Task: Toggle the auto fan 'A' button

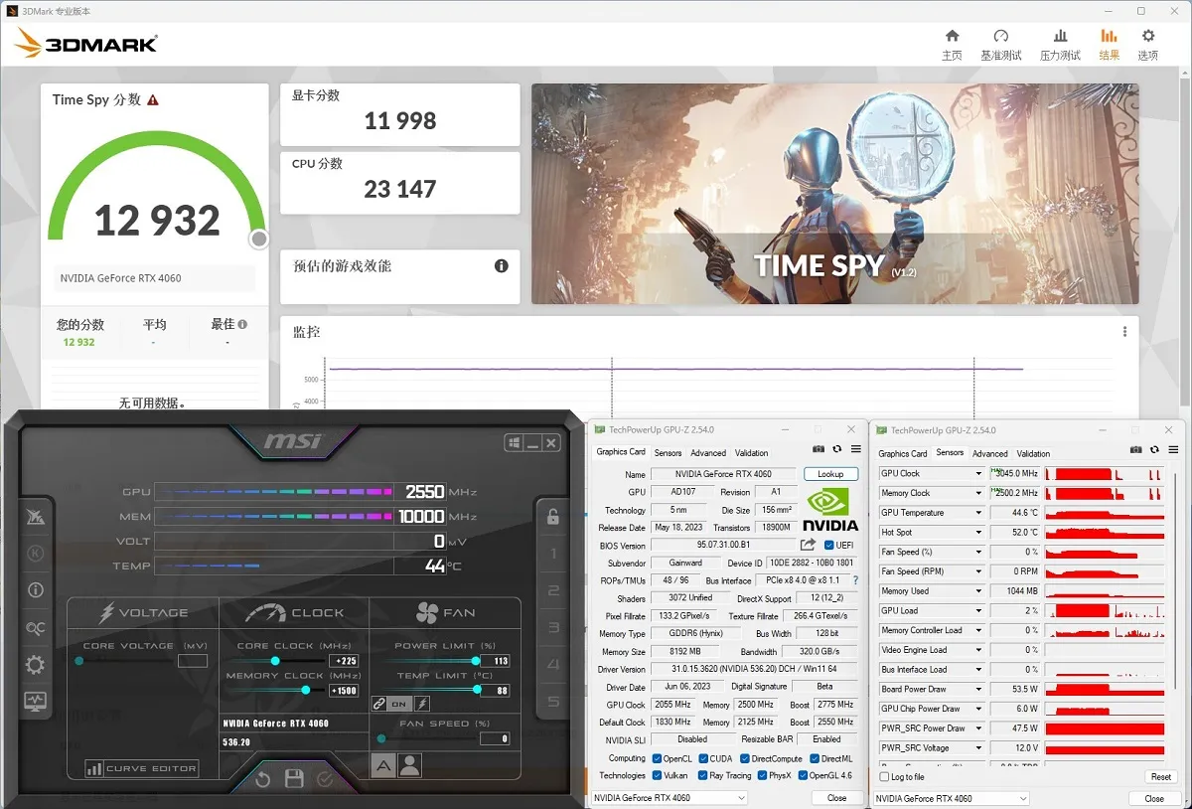Action: (383, 765)
